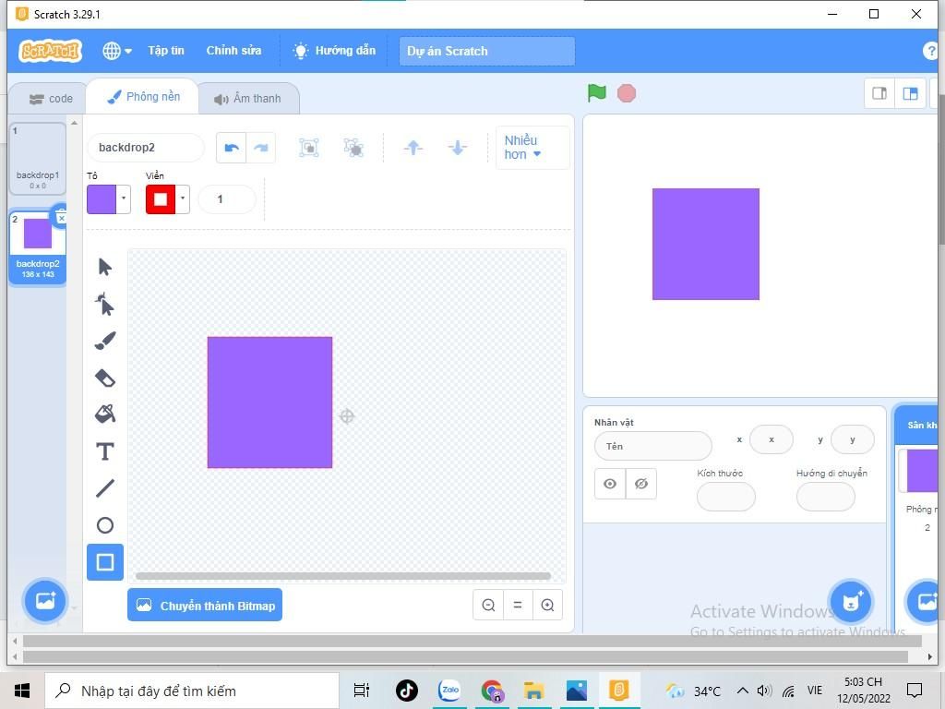Click the sprite x coordinate field
The image size is (945, 709).
[772, 439]
